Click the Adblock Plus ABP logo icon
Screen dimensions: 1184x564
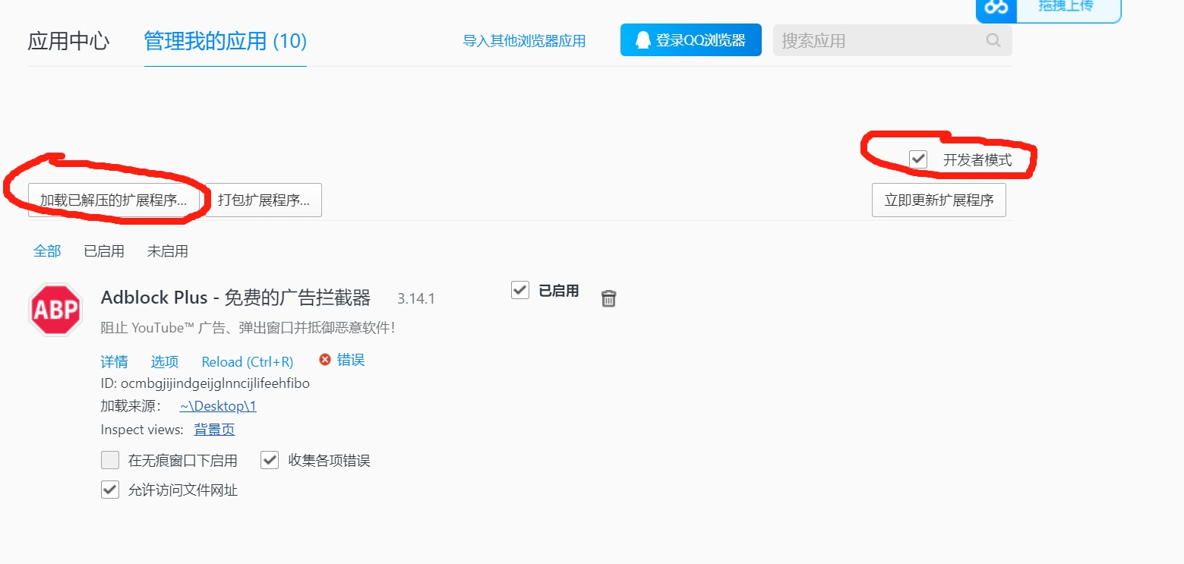pos(55,310)
